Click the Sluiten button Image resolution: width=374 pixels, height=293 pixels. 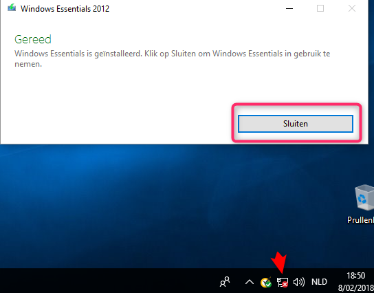click(x=296, y=124)
